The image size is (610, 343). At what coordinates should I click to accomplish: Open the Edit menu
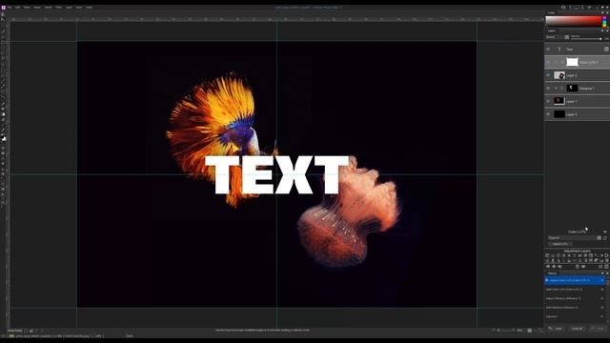(x=17, y=8)
